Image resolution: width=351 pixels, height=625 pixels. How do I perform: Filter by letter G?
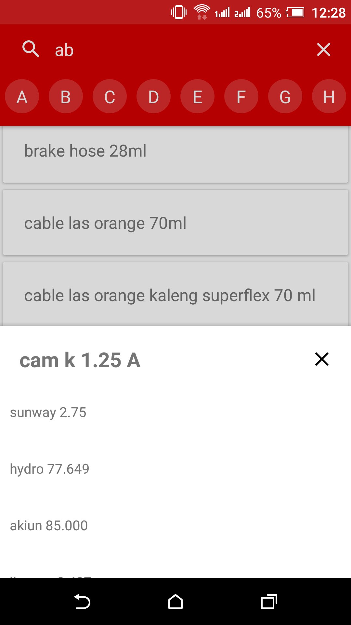(x=285, y=97)
